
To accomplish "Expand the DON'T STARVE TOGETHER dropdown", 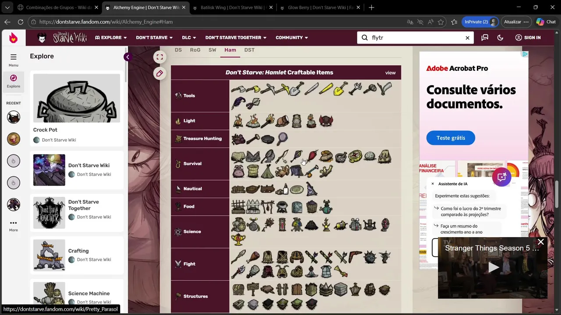I will click(236, 38).
